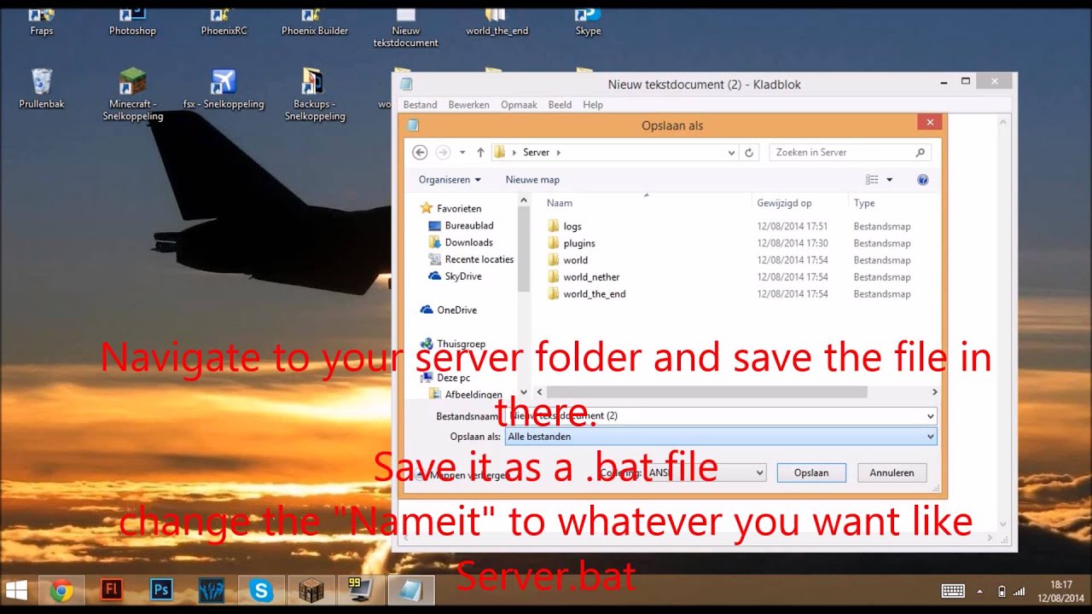Open Adobe Flash from the taskbar
This screenshot has height=614, width=1092.
(111, 590)
